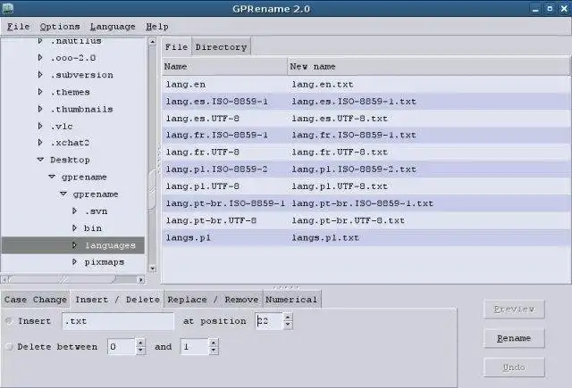This screenshot has height=388, width=572.
Task: Click the tree scrollbar down arrow
Action: [153, 268]
